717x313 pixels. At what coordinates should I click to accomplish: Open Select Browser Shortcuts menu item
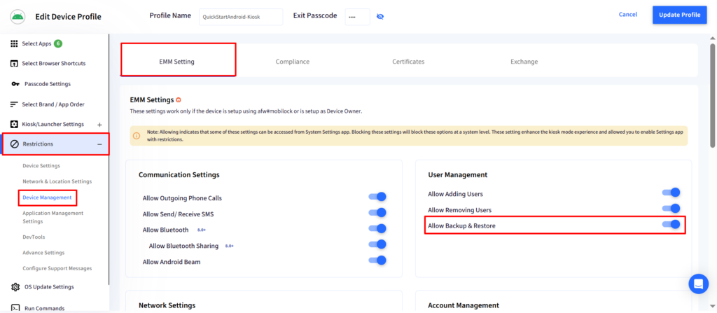54,64
